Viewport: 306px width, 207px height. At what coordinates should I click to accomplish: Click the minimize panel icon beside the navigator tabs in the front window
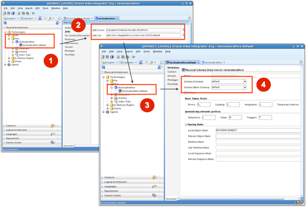(162, 63)
